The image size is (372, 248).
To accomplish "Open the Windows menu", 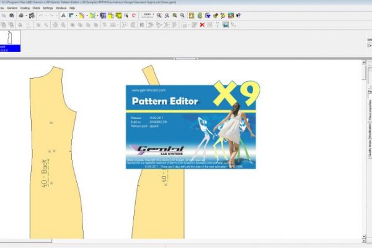I will tap(61, 8).
